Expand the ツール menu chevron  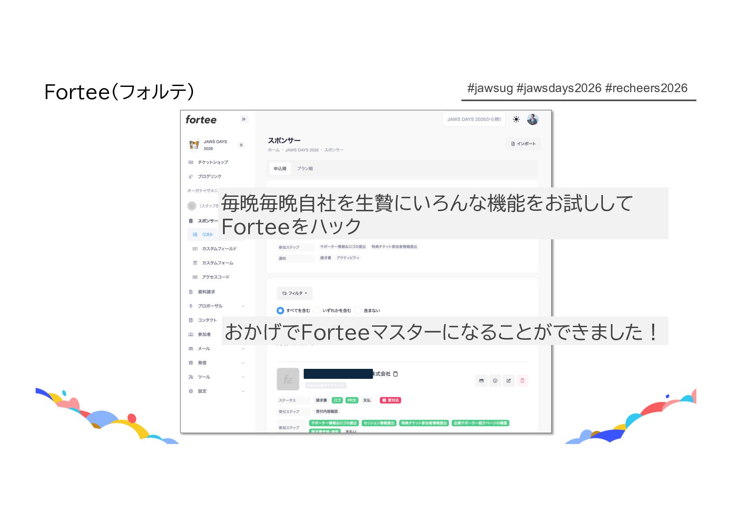[x=243, y=377]
